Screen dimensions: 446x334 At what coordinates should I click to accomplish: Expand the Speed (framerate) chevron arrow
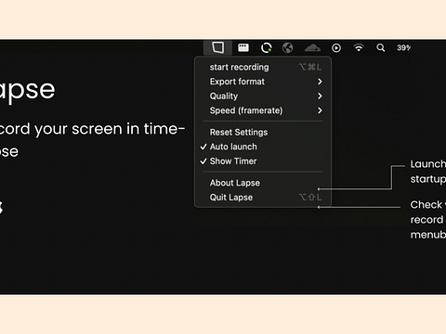pos(320,110)
